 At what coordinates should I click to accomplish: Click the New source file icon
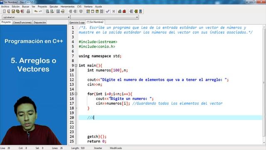coord(4,11)
